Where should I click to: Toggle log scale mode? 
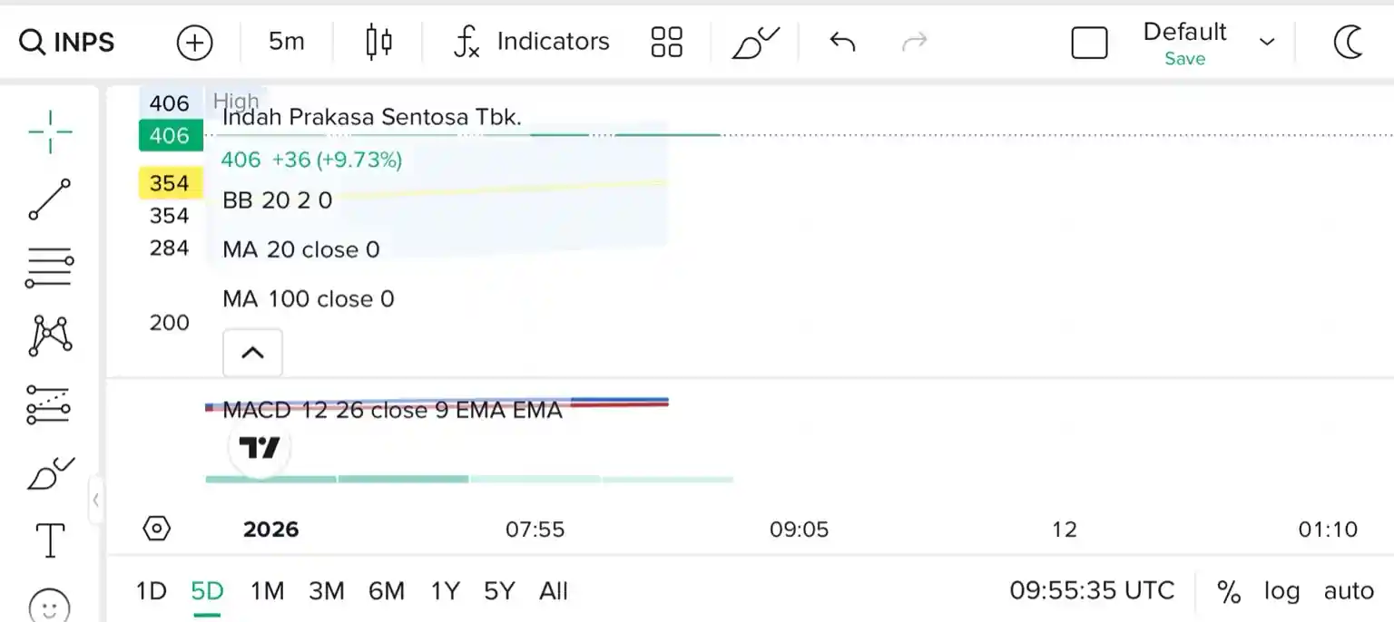1281,591
